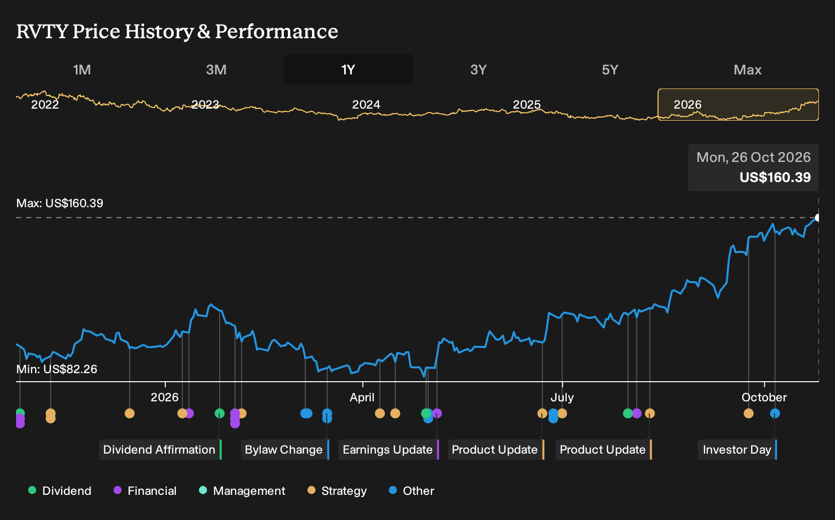Click the 'Min: US$82.26' label
Viewport: 835px width, 520px height.
pyautogui.click(x=57, y=369)
